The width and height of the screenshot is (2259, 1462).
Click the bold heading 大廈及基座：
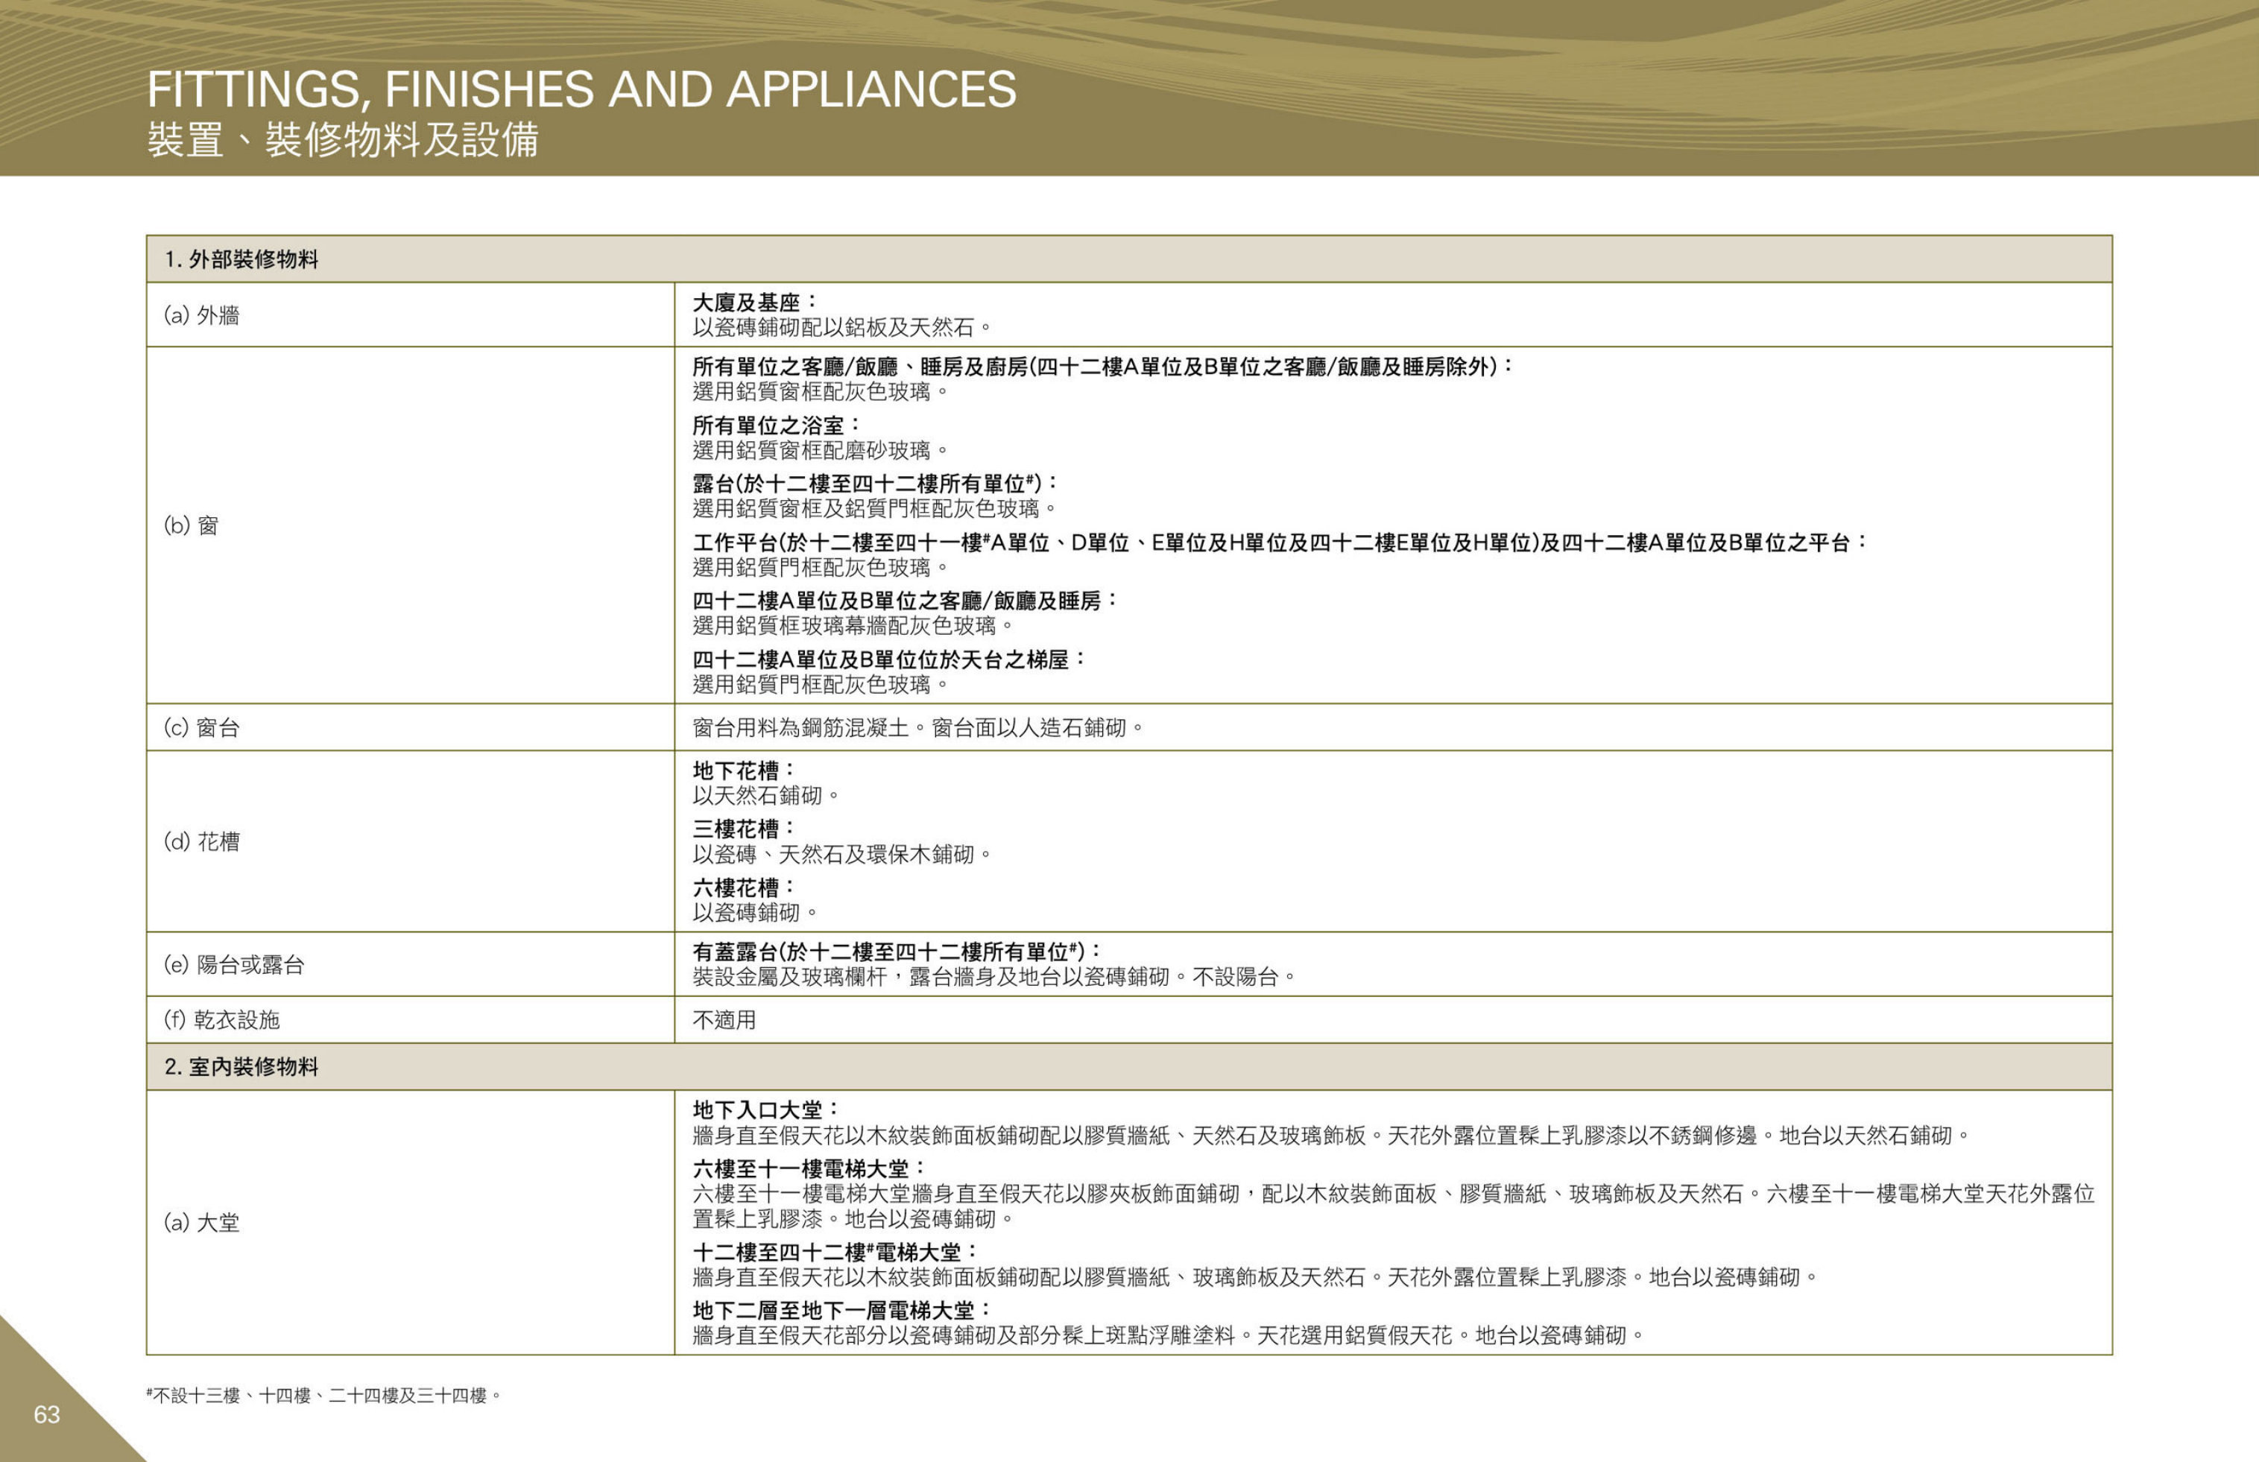click(754, 303)
